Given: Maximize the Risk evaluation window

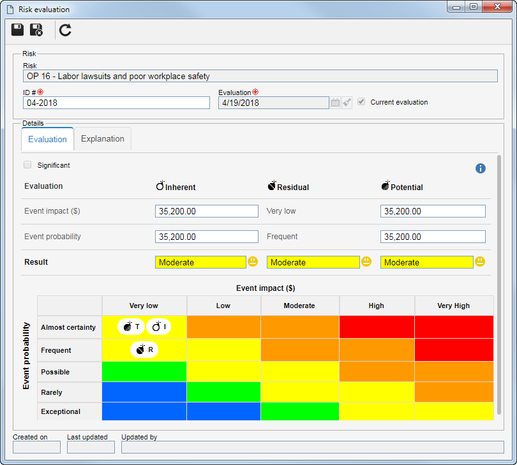Looking at the screenshot, I should coord(474,7).
